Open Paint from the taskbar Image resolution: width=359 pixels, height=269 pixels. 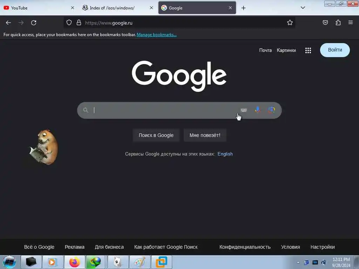coord(140,262)
